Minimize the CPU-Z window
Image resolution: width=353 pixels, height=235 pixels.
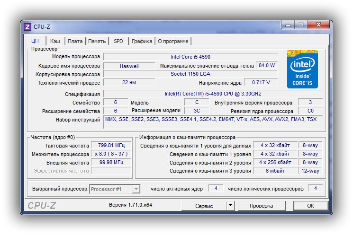(288, 25)
